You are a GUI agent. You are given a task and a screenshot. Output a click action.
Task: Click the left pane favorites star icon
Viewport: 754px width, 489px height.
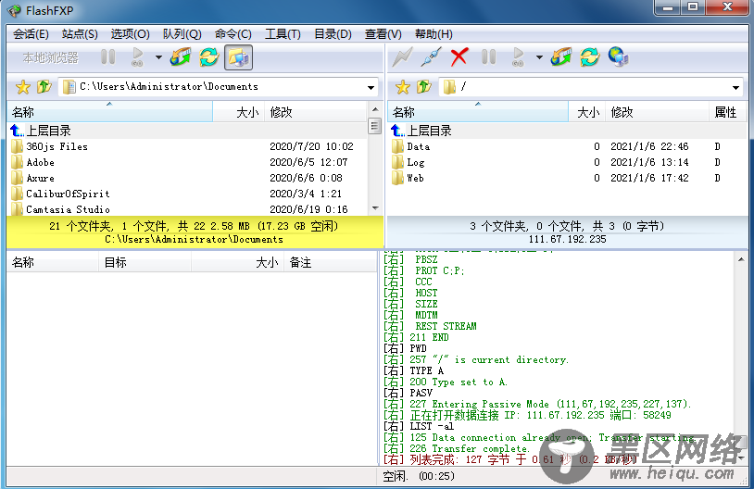pyautogui.click(x=22, y=87)
